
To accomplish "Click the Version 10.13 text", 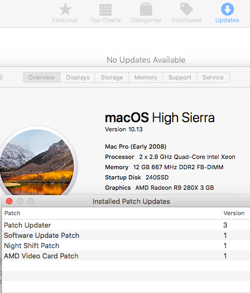I will pyautogui.click(x=124, y=129).
